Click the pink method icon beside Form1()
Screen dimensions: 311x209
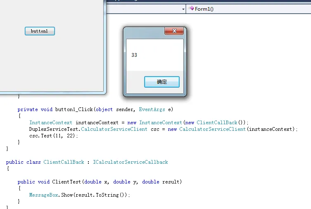191,9
